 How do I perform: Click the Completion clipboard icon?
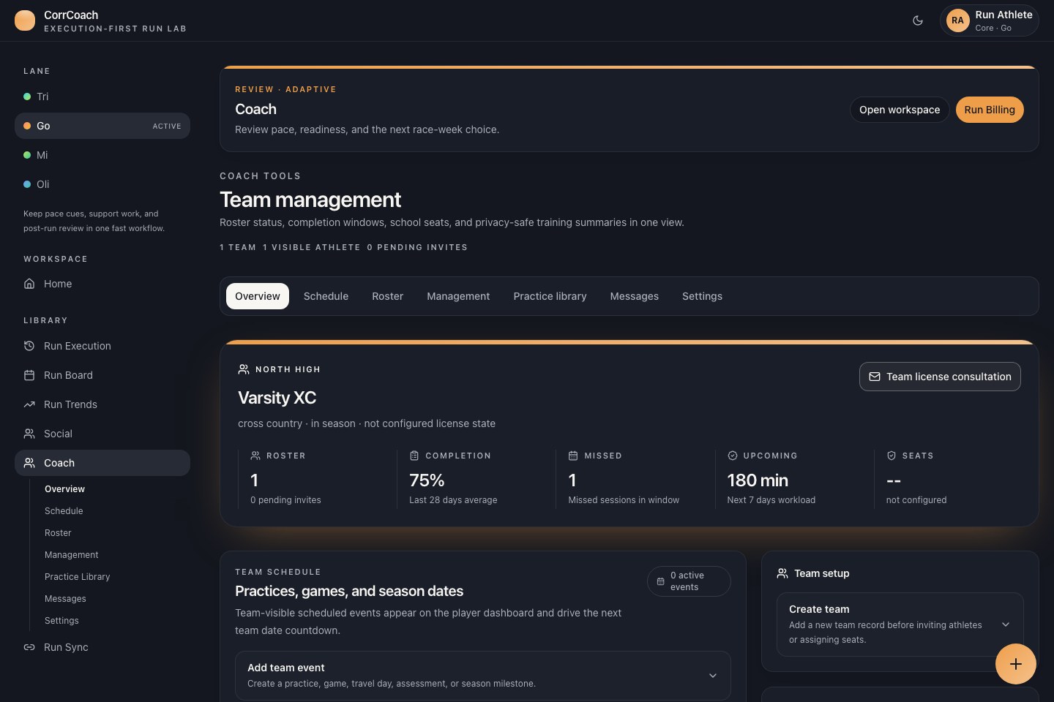pos(414,456)
